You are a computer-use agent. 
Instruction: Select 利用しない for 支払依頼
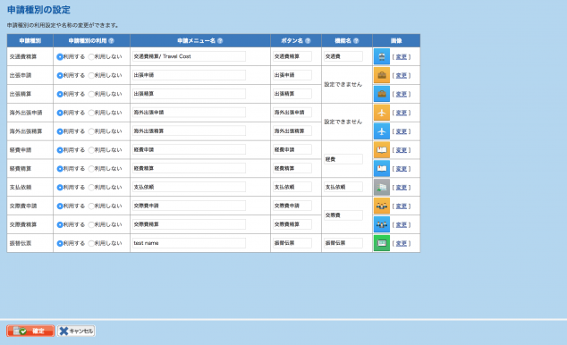[91, 188]
